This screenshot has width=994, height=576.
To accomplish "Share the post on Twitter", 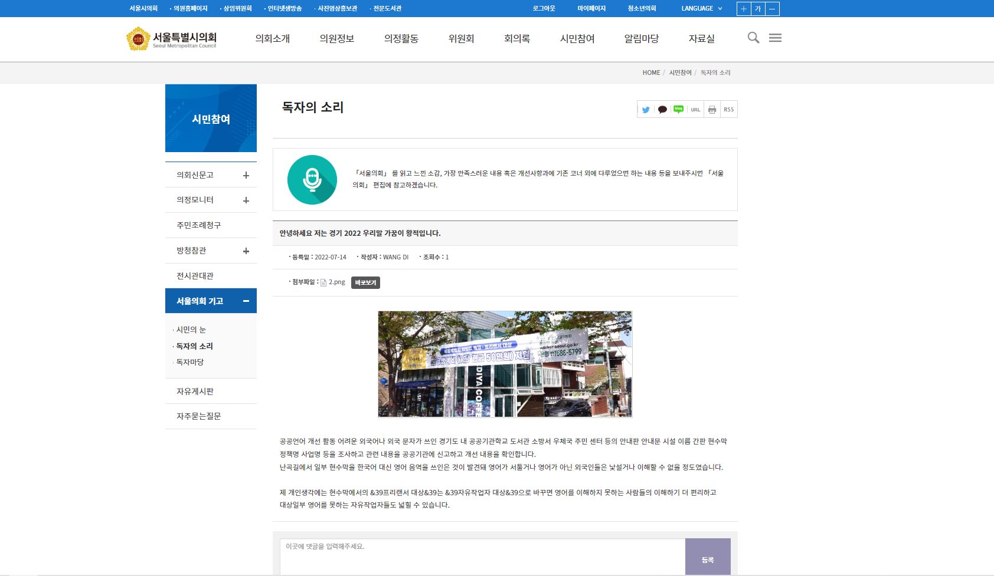I will click(646, 110).
